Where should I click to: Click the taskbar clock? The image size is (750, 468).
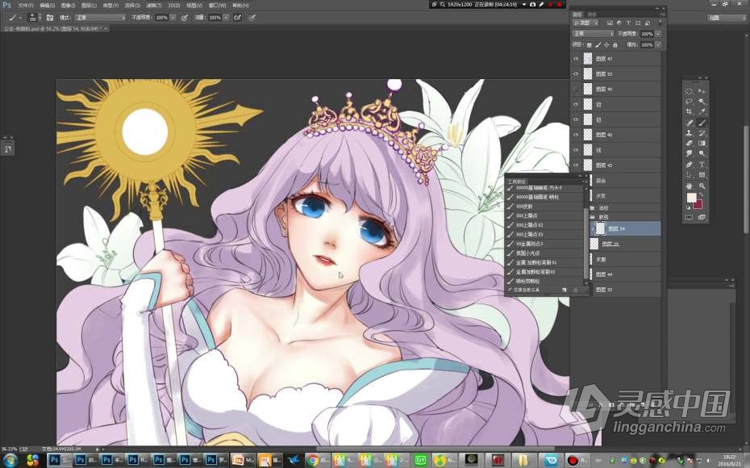click(x=728, y=461)
